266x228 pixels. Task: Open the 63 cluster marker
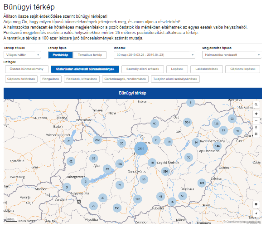point(232,119)
